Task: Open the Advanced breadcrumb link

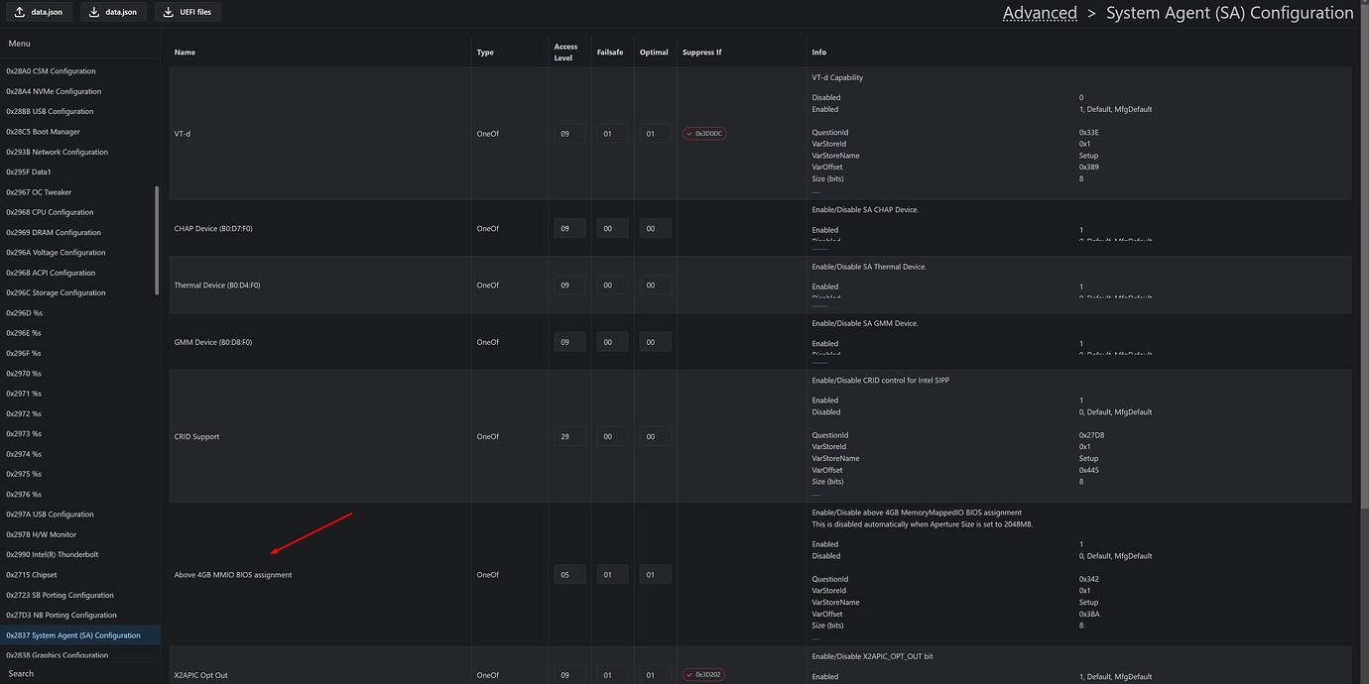Action: point(1040,13)
